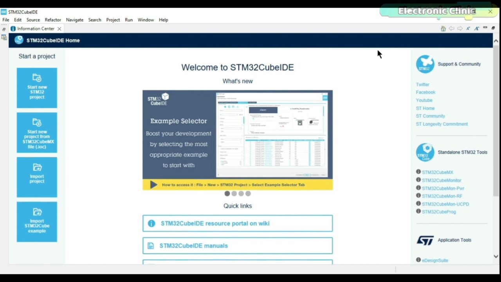Open STM32CubeIDE resource portal on wiki
The width and height of the screenshot is (501, 282).
point(238,223)
